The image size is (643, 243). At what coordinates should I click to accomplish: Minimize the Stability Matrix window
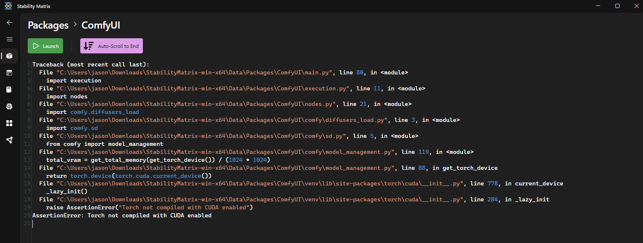tap(598, 6)
